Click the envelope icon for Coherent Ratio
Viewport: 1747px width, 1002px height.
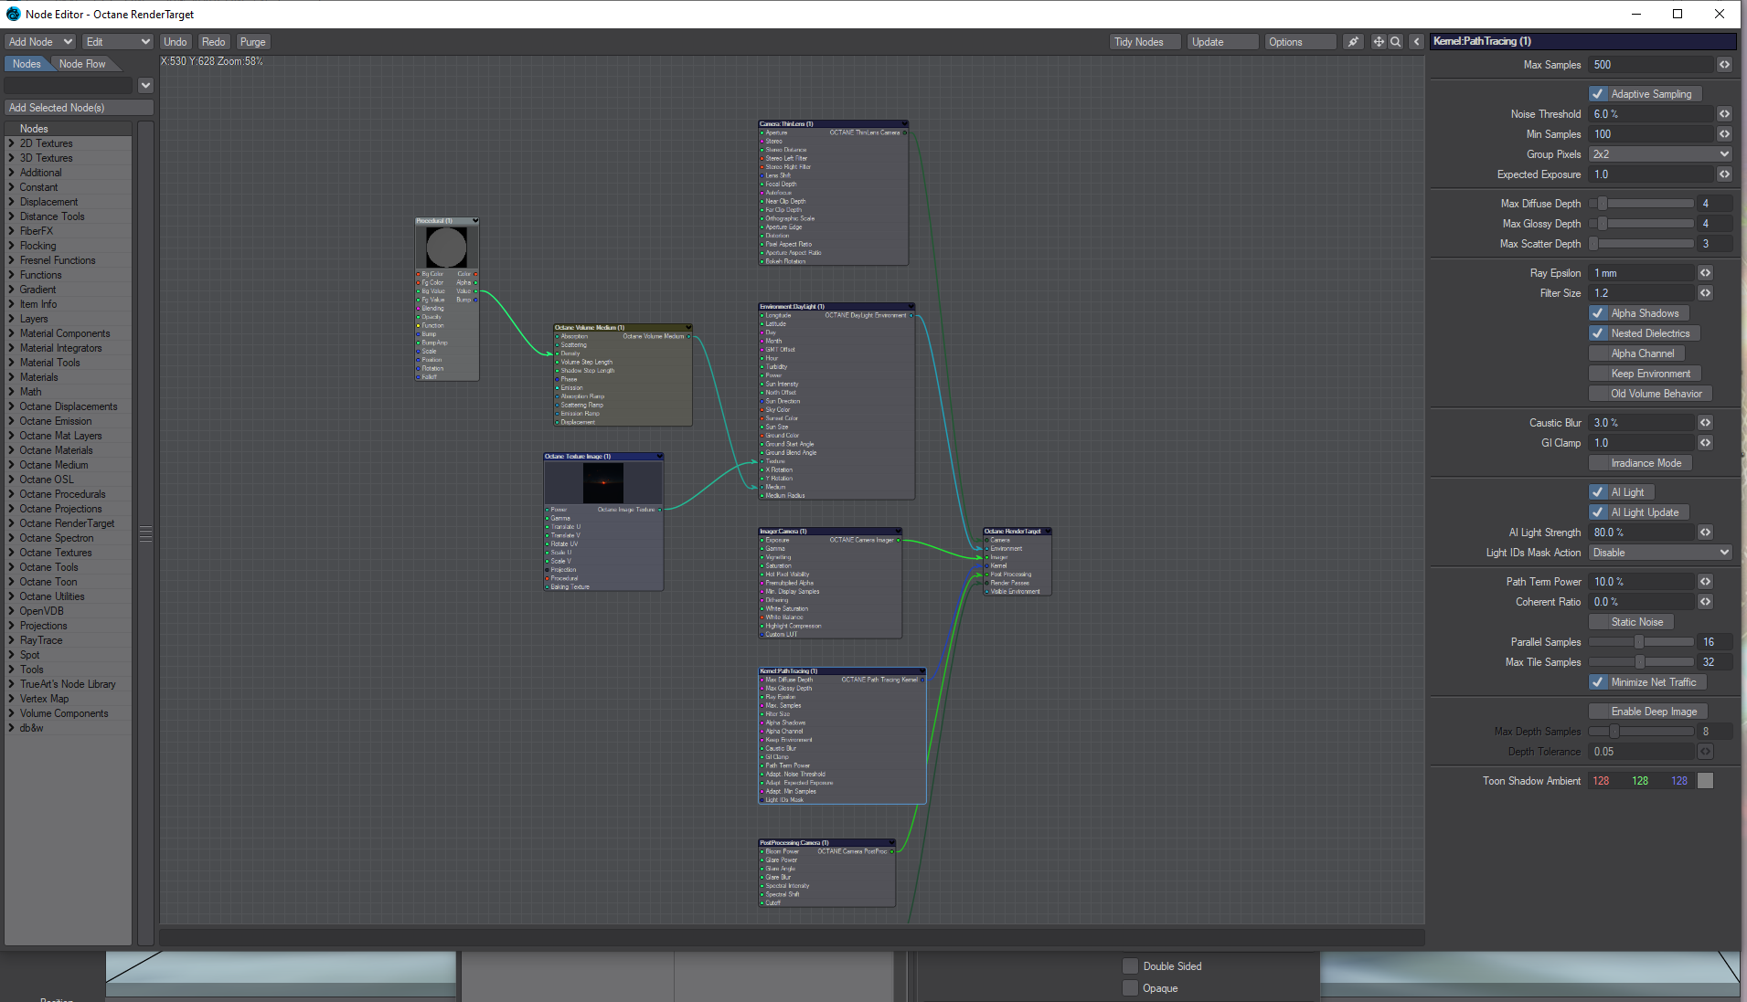point(1705,602)
